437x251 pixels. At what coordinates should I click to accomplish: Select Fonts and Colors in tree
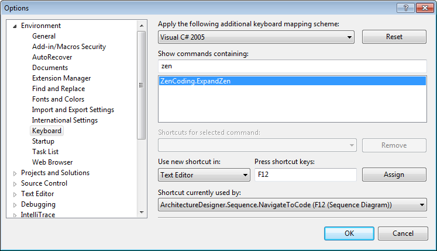point(58,99)
